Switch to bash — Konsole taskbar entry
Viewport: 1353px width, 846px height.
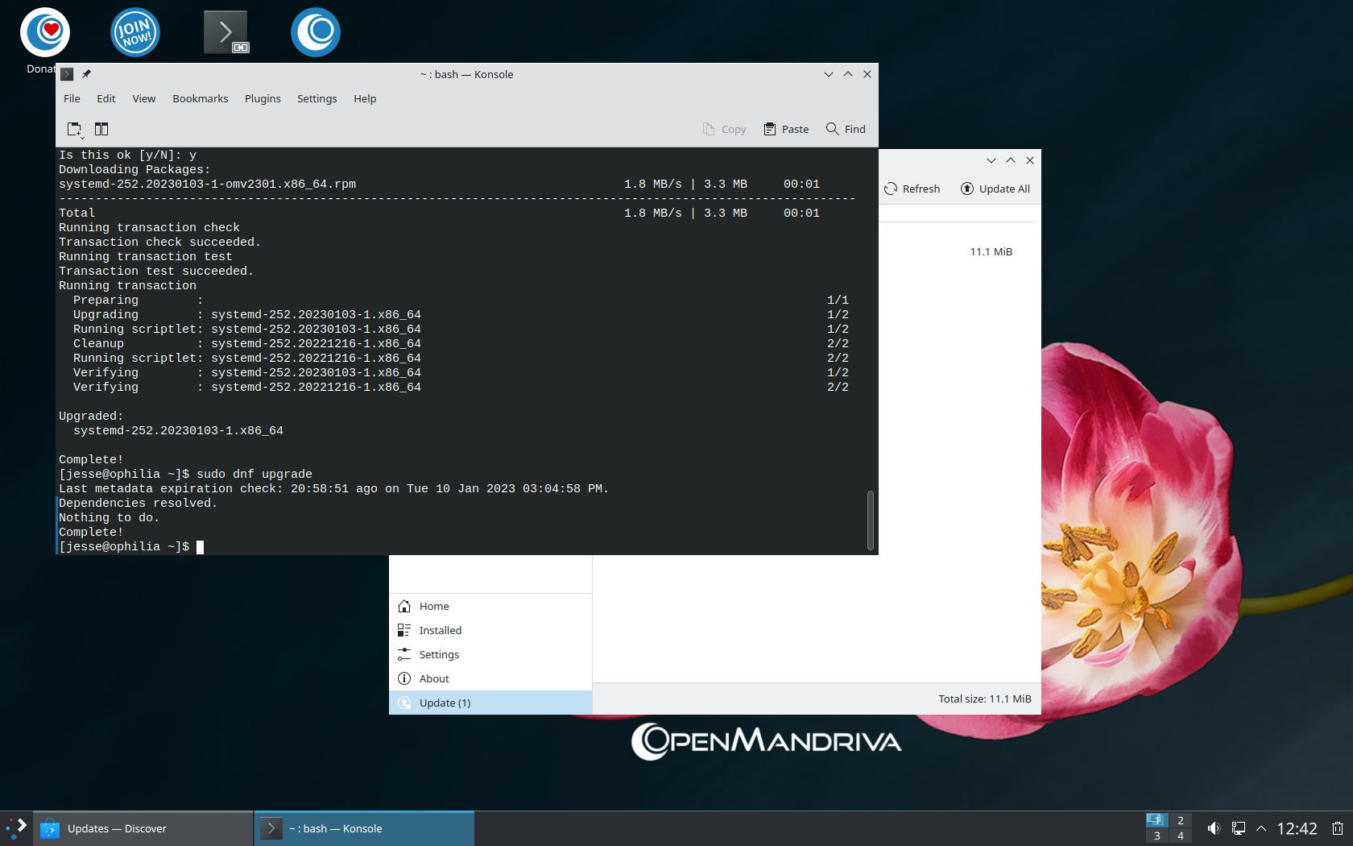coord(364,828)
